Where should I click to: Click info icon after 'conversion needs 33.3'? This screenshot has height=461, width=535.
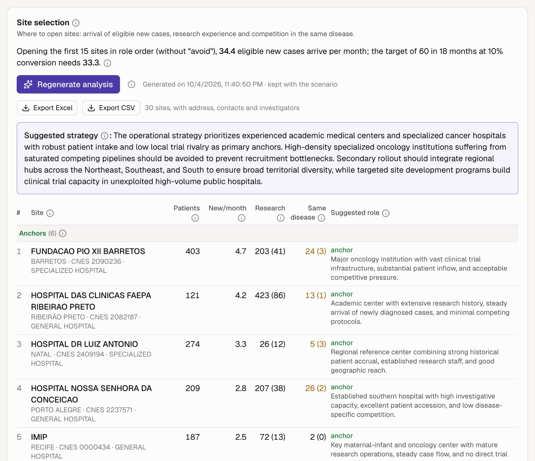coord(107,63)
